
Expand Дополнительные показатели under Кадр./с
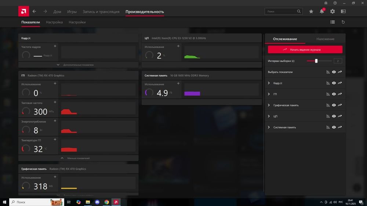(79, 65)
